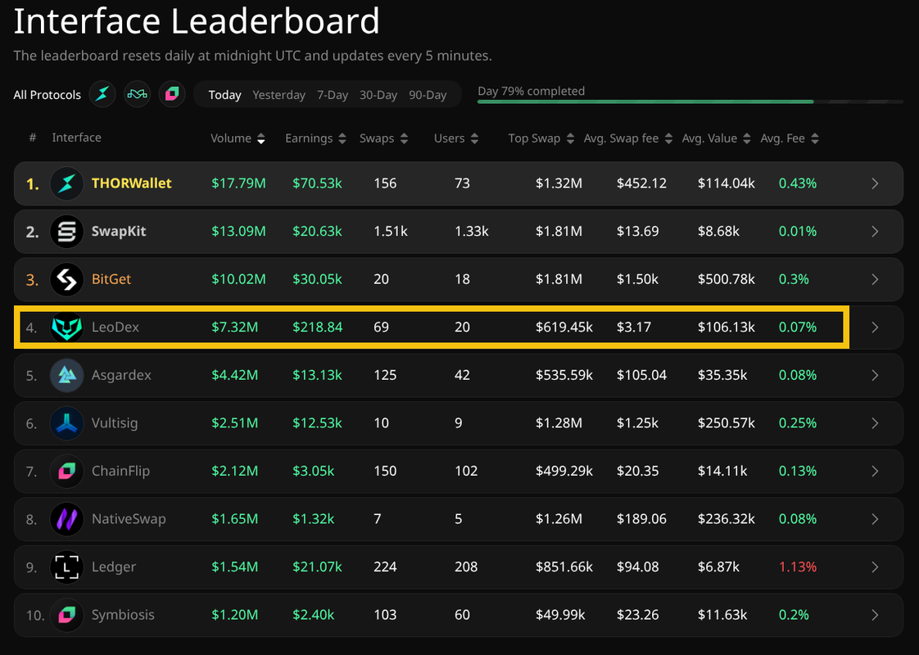
Task: Expand the LeoDex row chevron
Action: point(875,327)
